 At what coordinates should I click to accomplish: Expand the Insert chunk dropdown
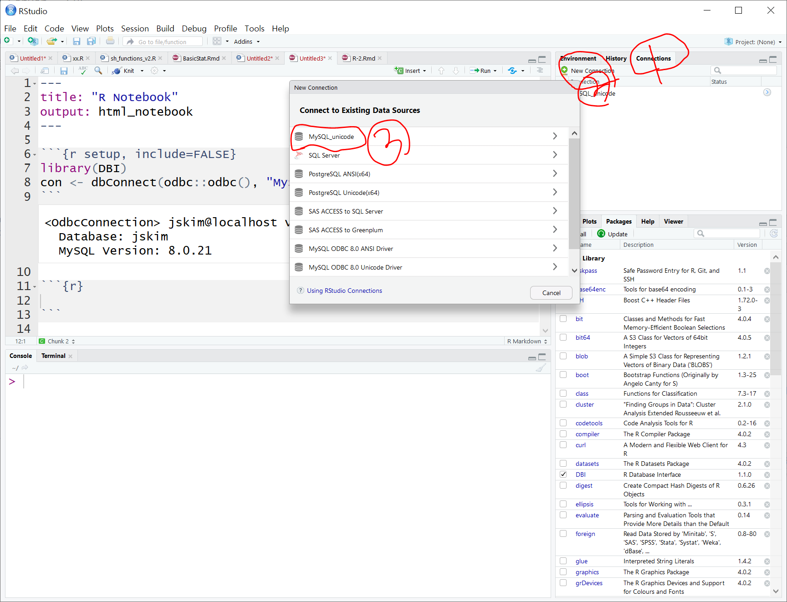(x=424, y=71)
